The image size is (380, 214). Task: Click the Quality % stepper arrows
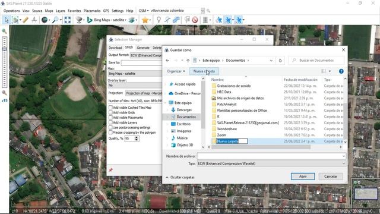(137, 139)
